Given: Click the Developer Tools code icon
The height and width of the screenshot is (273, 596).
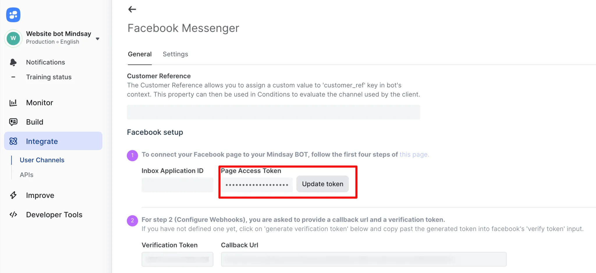Looking at the screenshot, I should click(13, 214).
